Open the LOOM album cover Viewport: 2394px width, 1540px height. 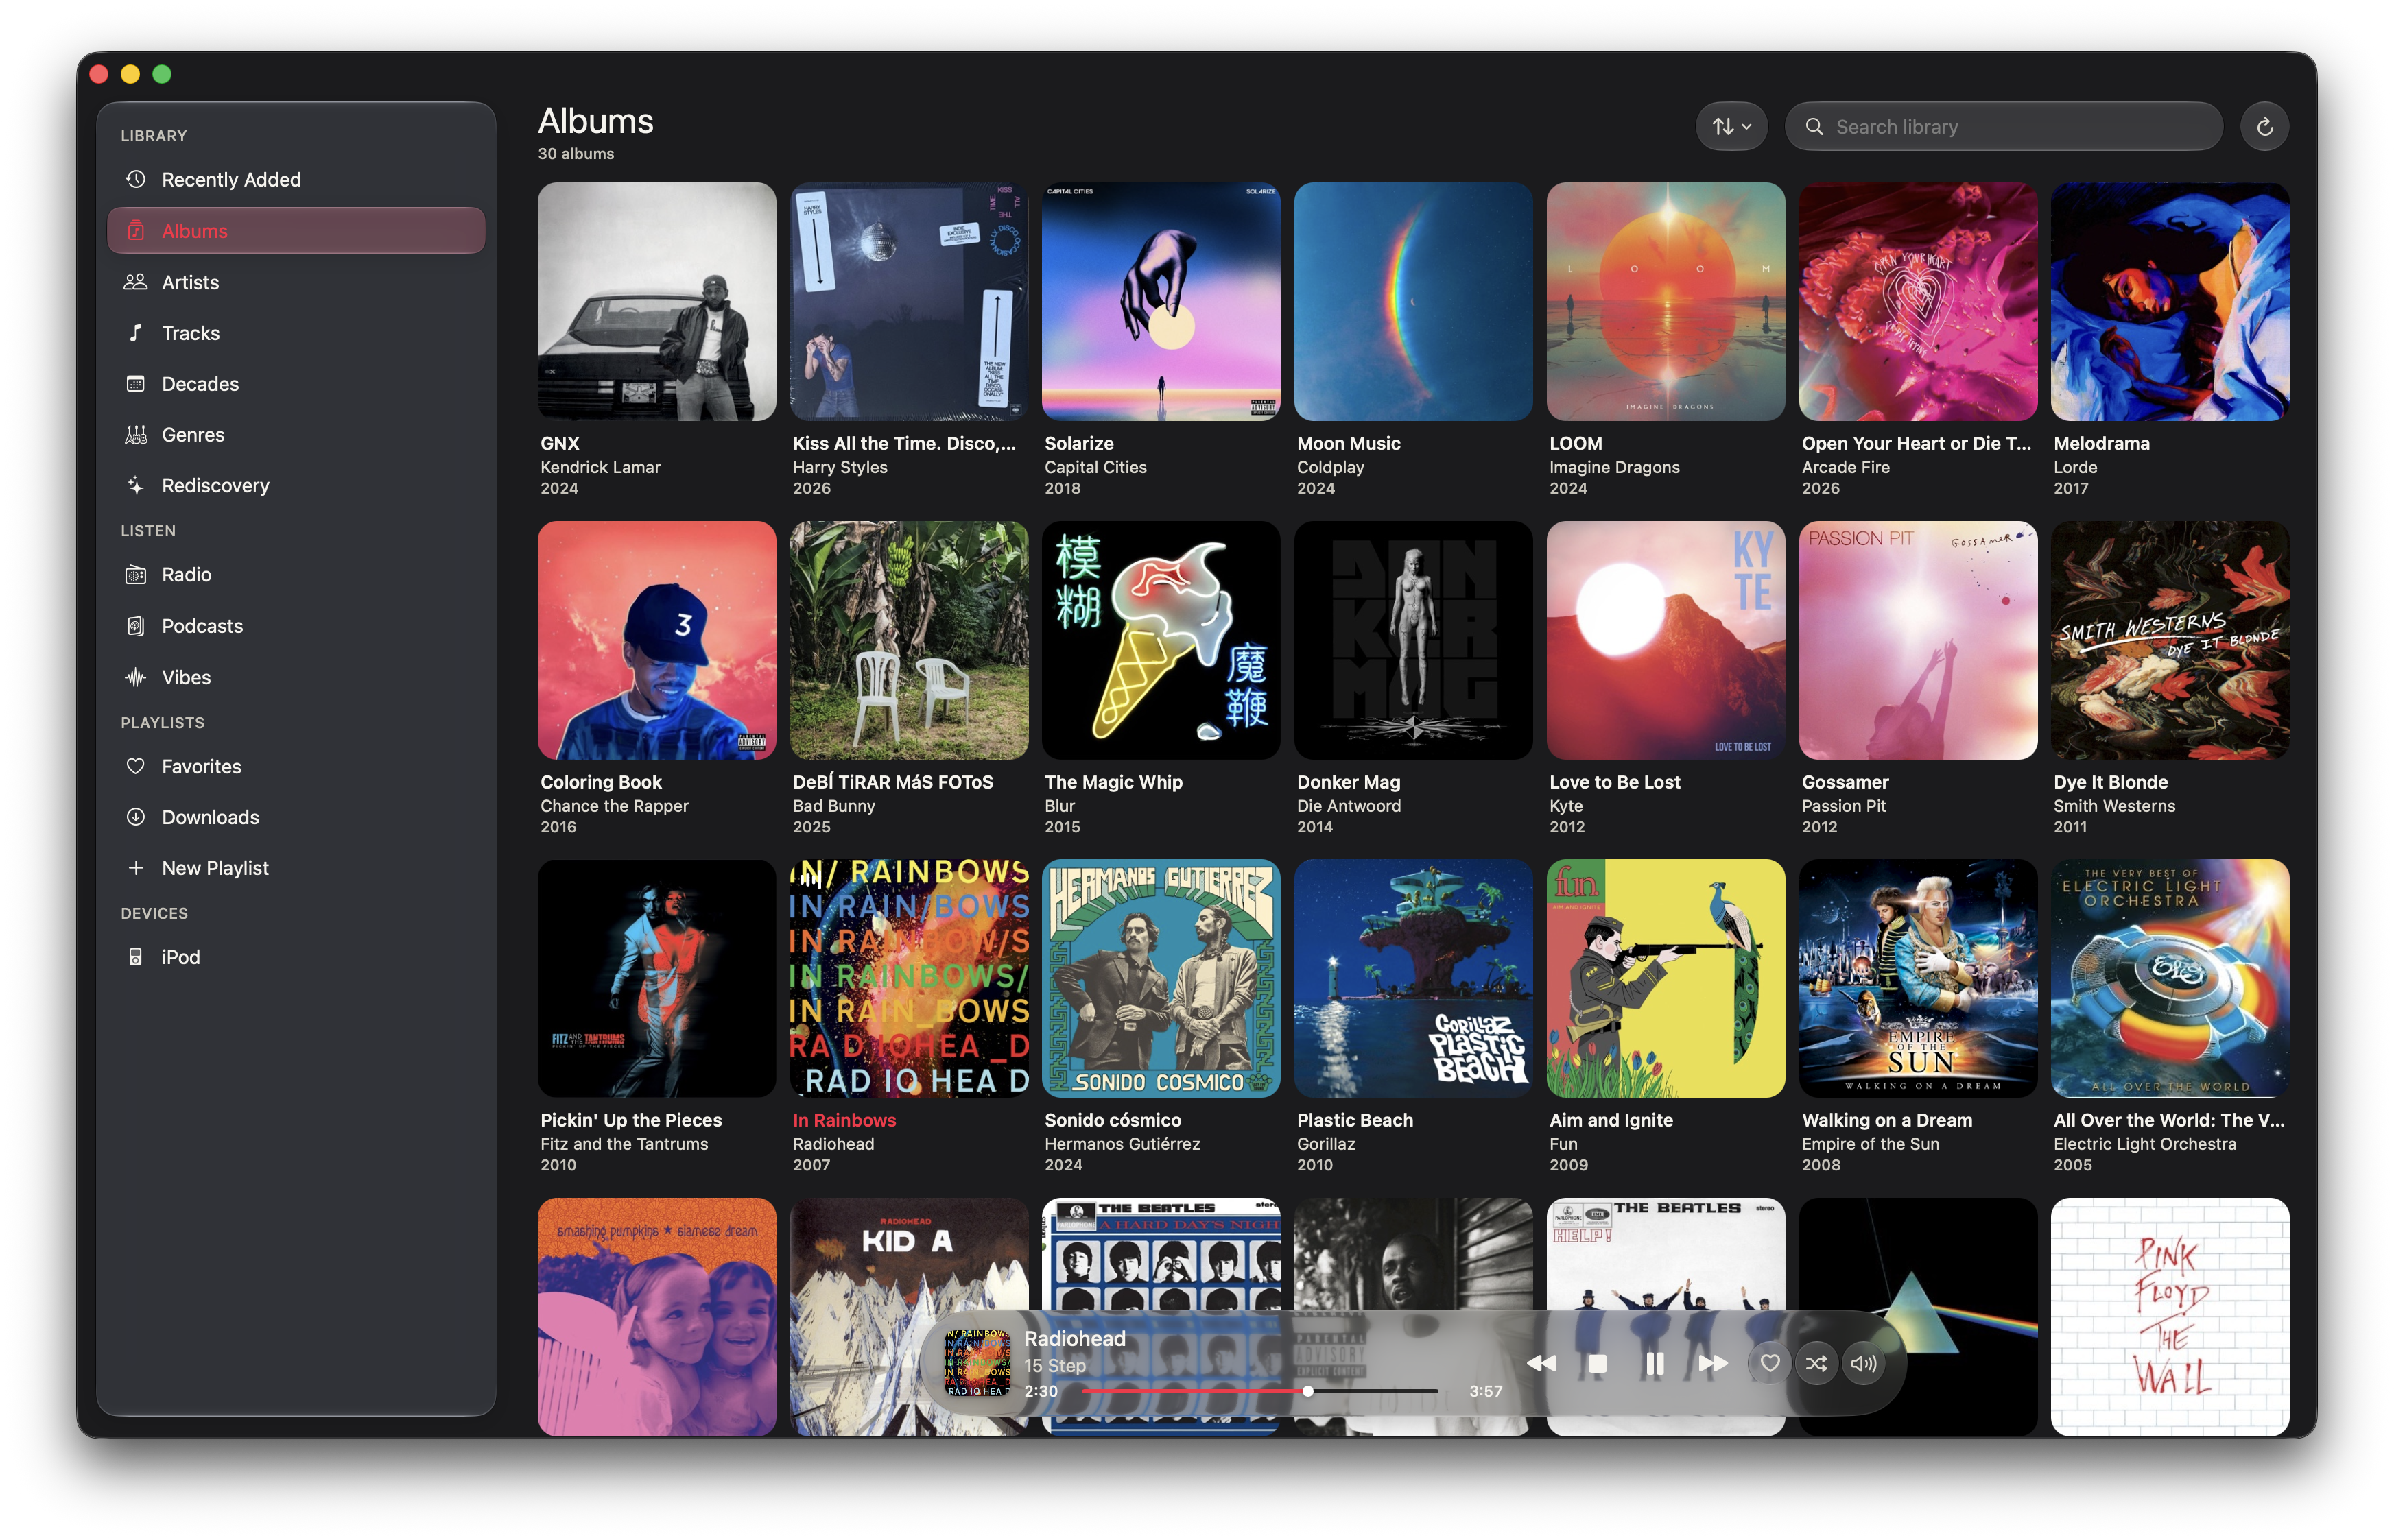pos(1666,301)
